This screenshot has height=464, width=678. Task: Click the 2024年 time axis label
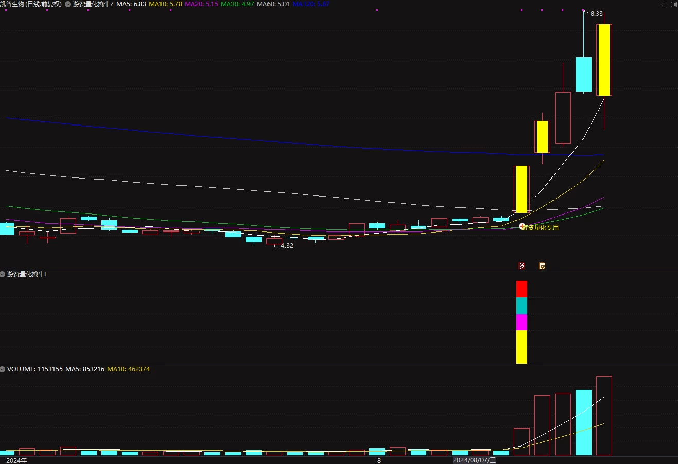pos(16,460)
